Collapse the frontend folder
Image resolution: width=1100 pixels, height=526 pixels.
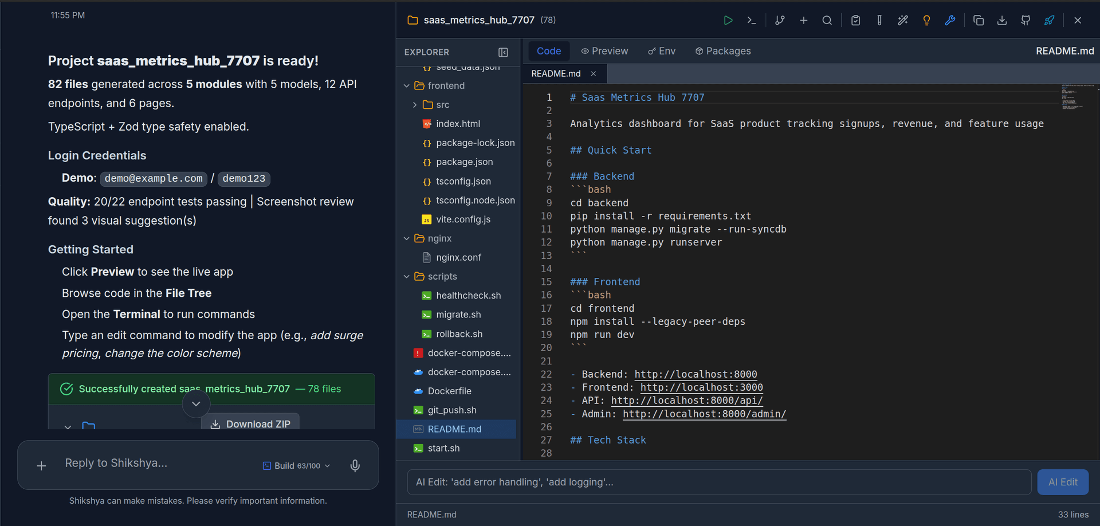point(406,85)
